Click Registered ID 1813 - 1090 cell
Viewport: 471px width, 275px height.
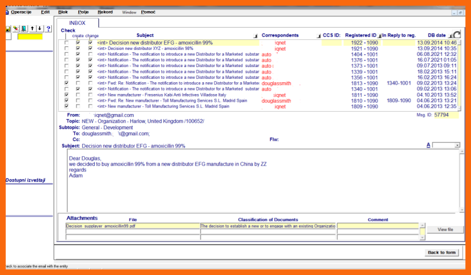point(364,83)
